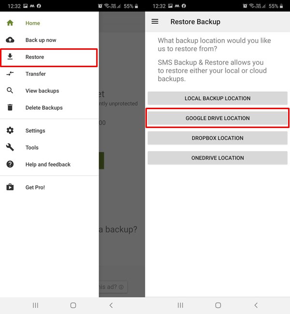Tap the gear icon beside Settings
290x314 pixels.
coord(10,130)
